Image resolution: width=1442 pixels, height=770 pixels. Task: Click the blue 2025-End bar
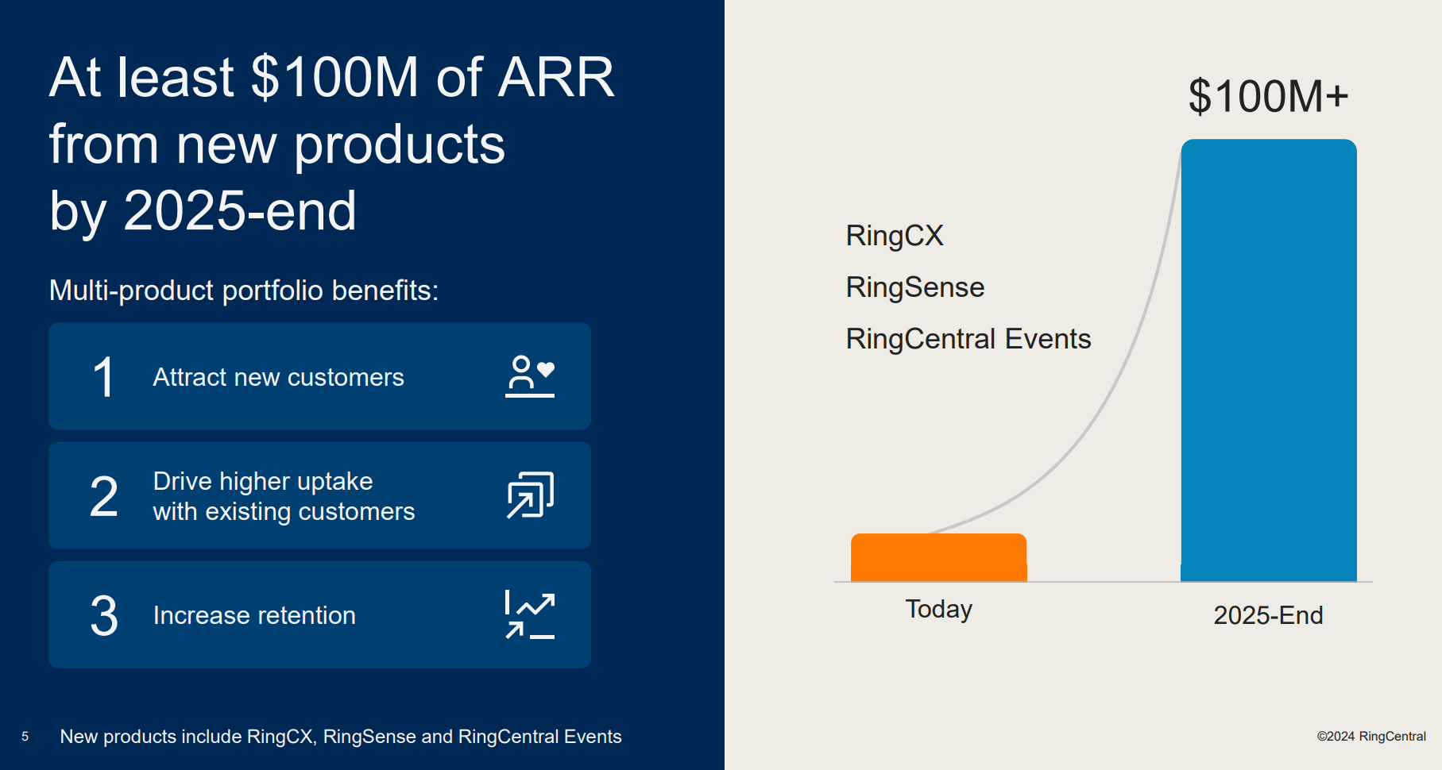click(x=1269, y=360)
